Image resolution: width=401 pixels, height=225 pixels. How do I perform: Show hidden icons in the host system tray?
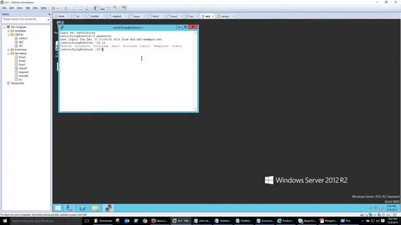[362, 221]
